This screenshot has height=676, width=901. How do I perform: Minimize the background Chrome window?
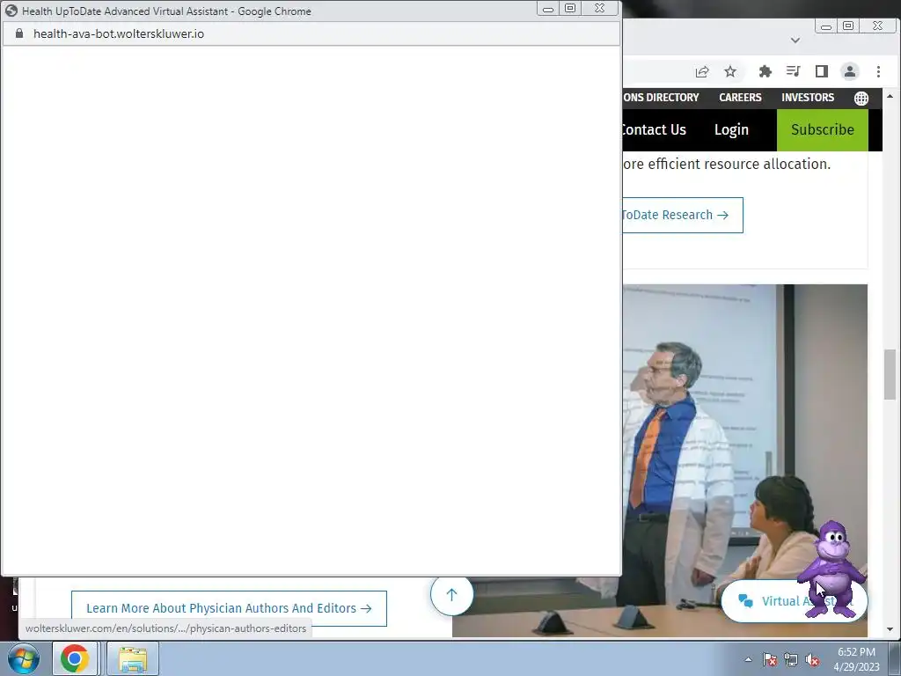826,26
